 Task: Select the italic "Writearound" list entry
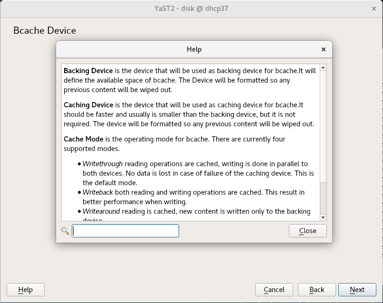[x=102, y=211]
